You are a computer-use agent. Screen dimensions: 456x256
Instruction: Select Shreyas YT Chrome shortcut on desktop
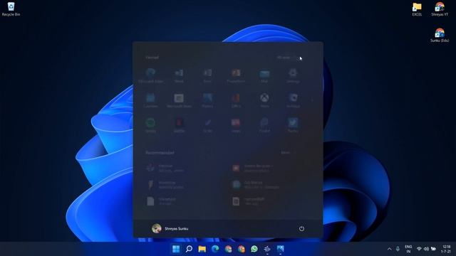(440, 9)
